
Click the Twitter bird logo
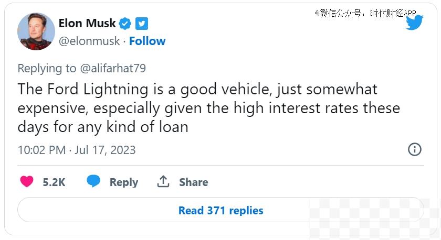(x=415, y=23)
